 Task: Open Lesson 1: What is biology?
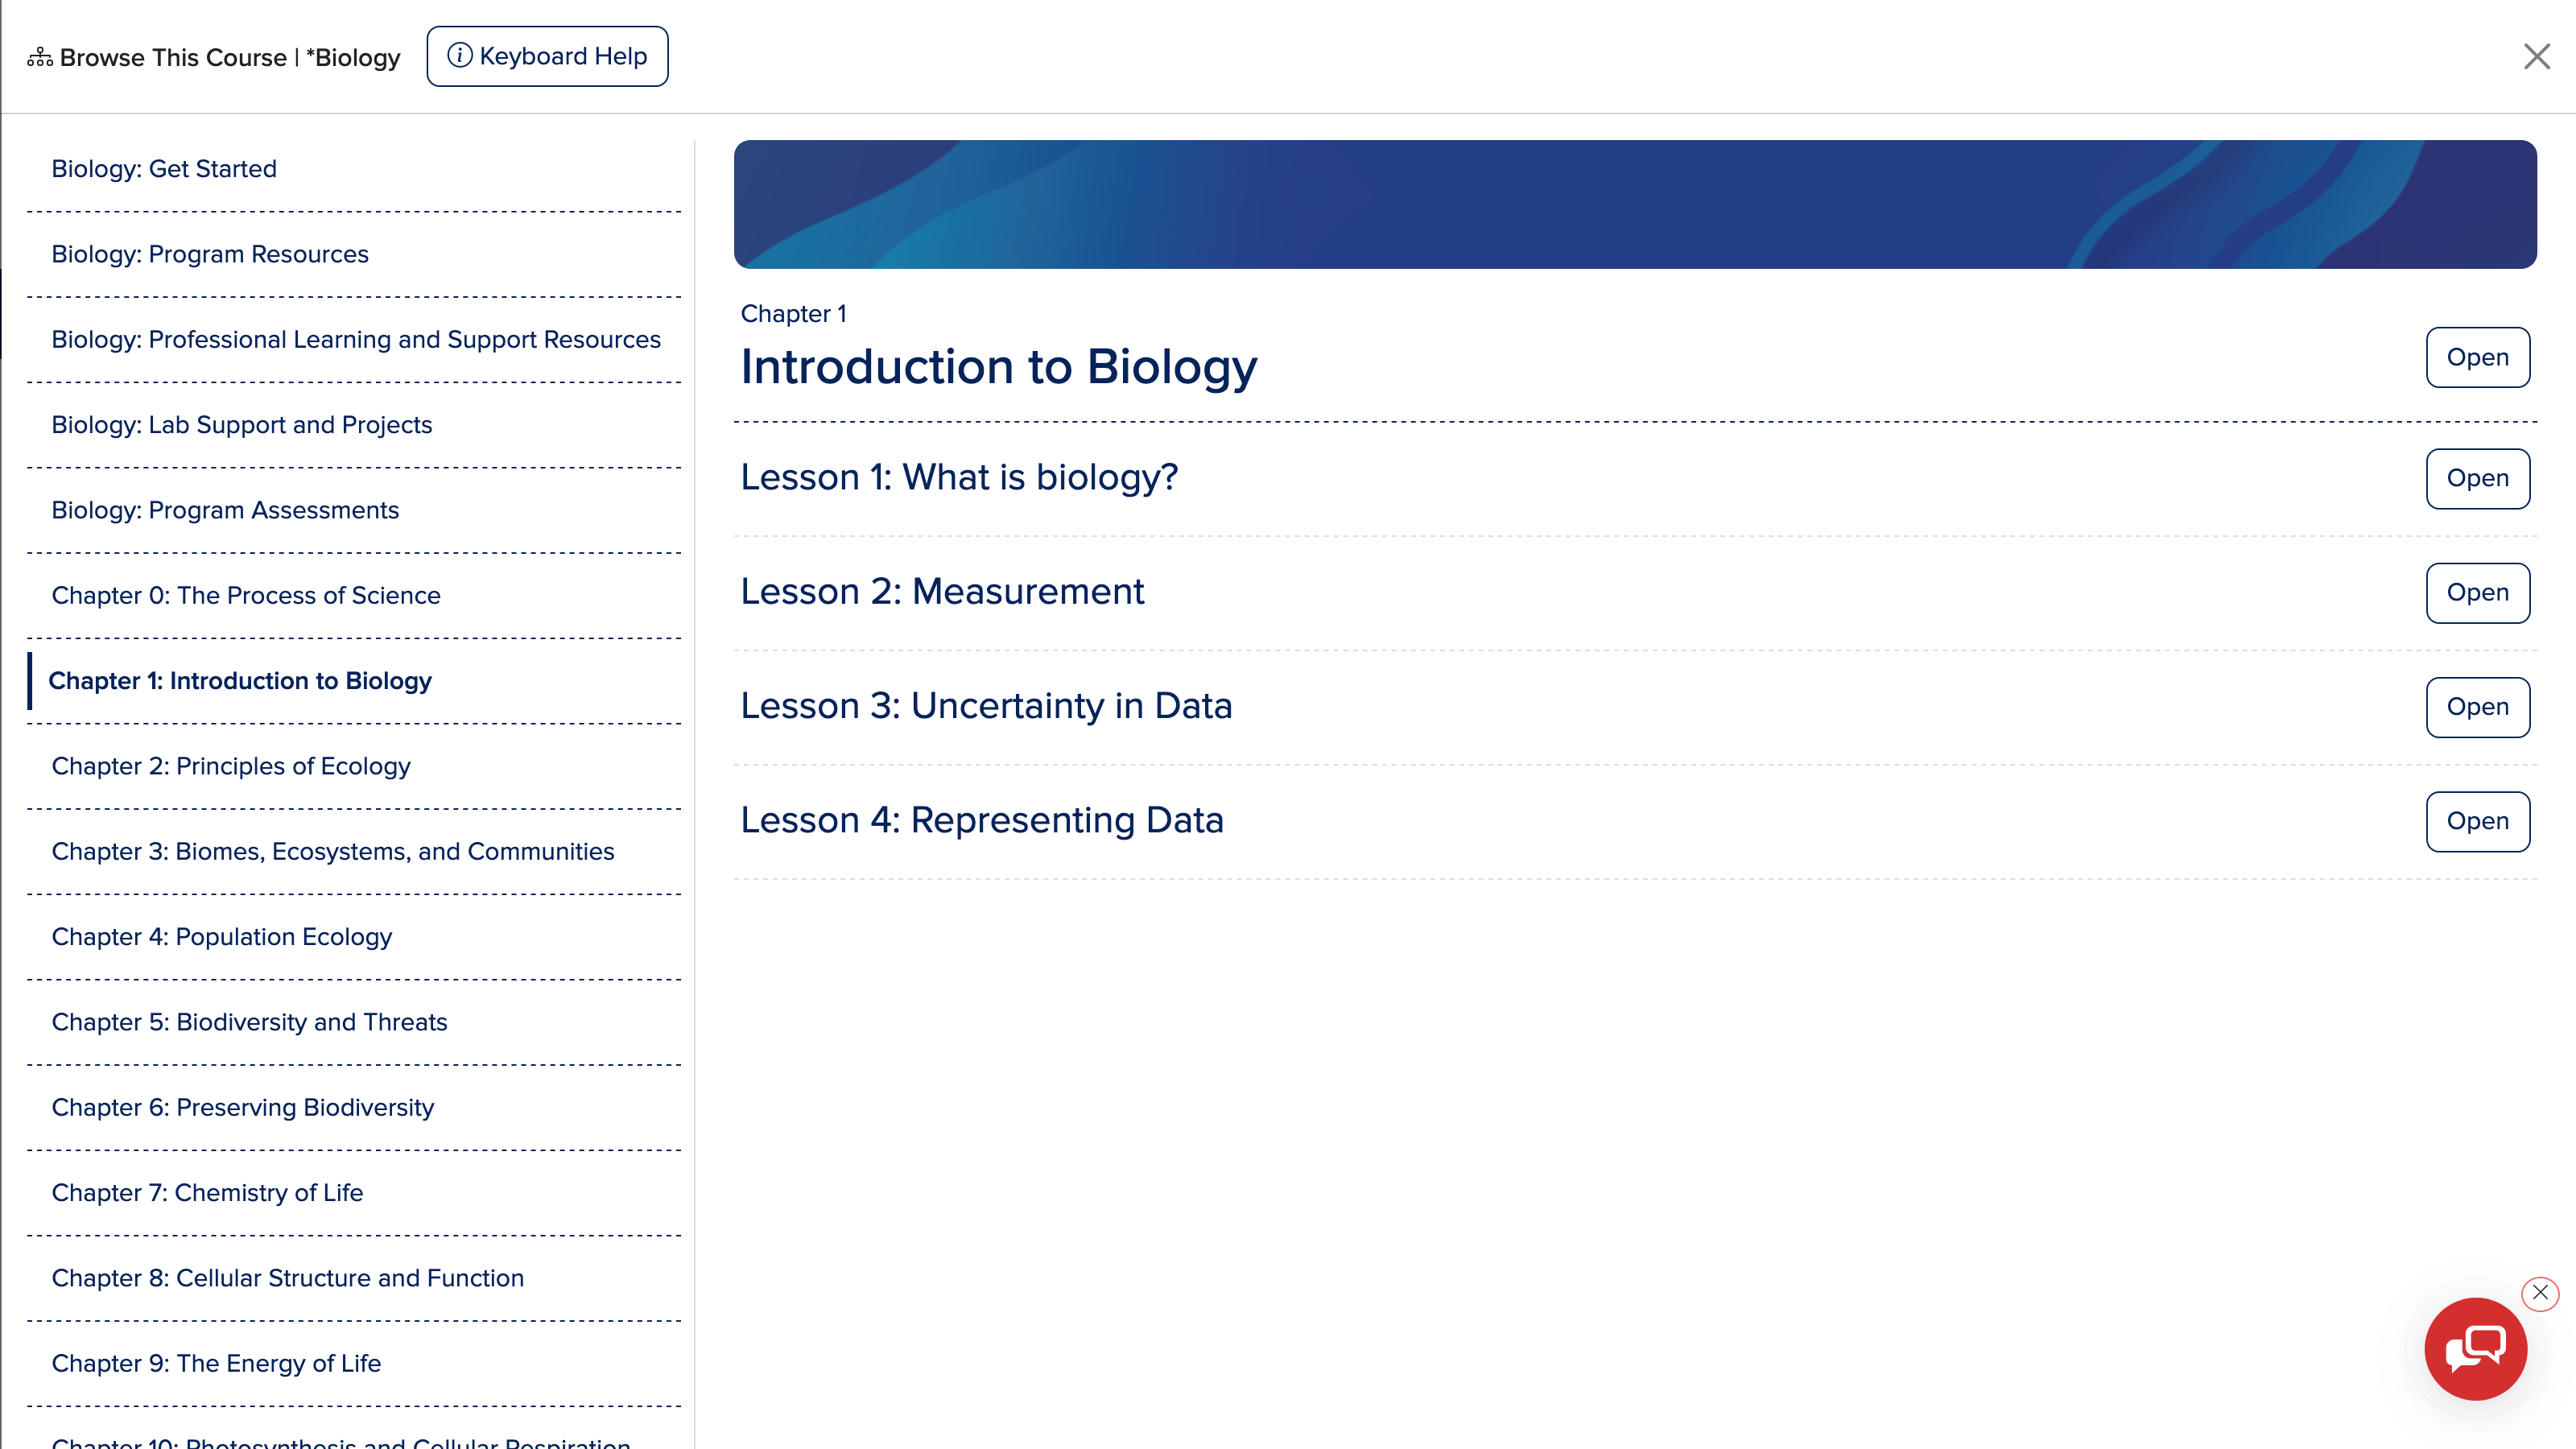[2477, 478]
